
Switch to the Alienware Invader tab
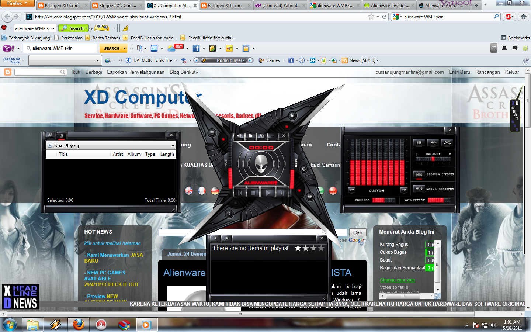point(389,6)
